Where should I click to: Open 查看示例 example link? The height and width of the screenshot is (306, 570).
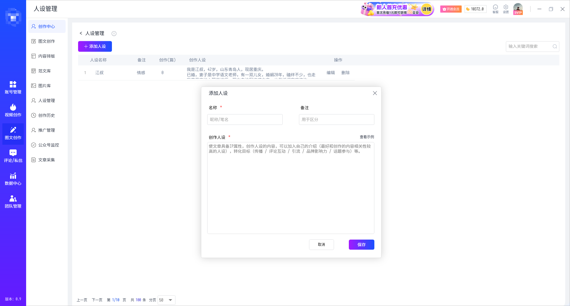pyautogui.click(x=366, y=137)
